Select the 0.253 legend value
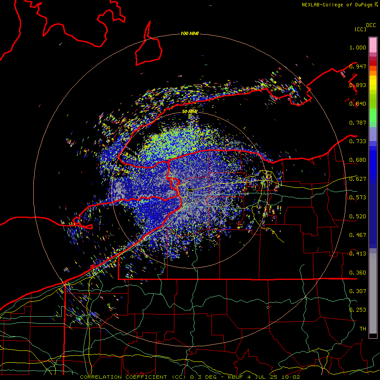The width and height of the screenshot is (380, 380). (358, 310)
